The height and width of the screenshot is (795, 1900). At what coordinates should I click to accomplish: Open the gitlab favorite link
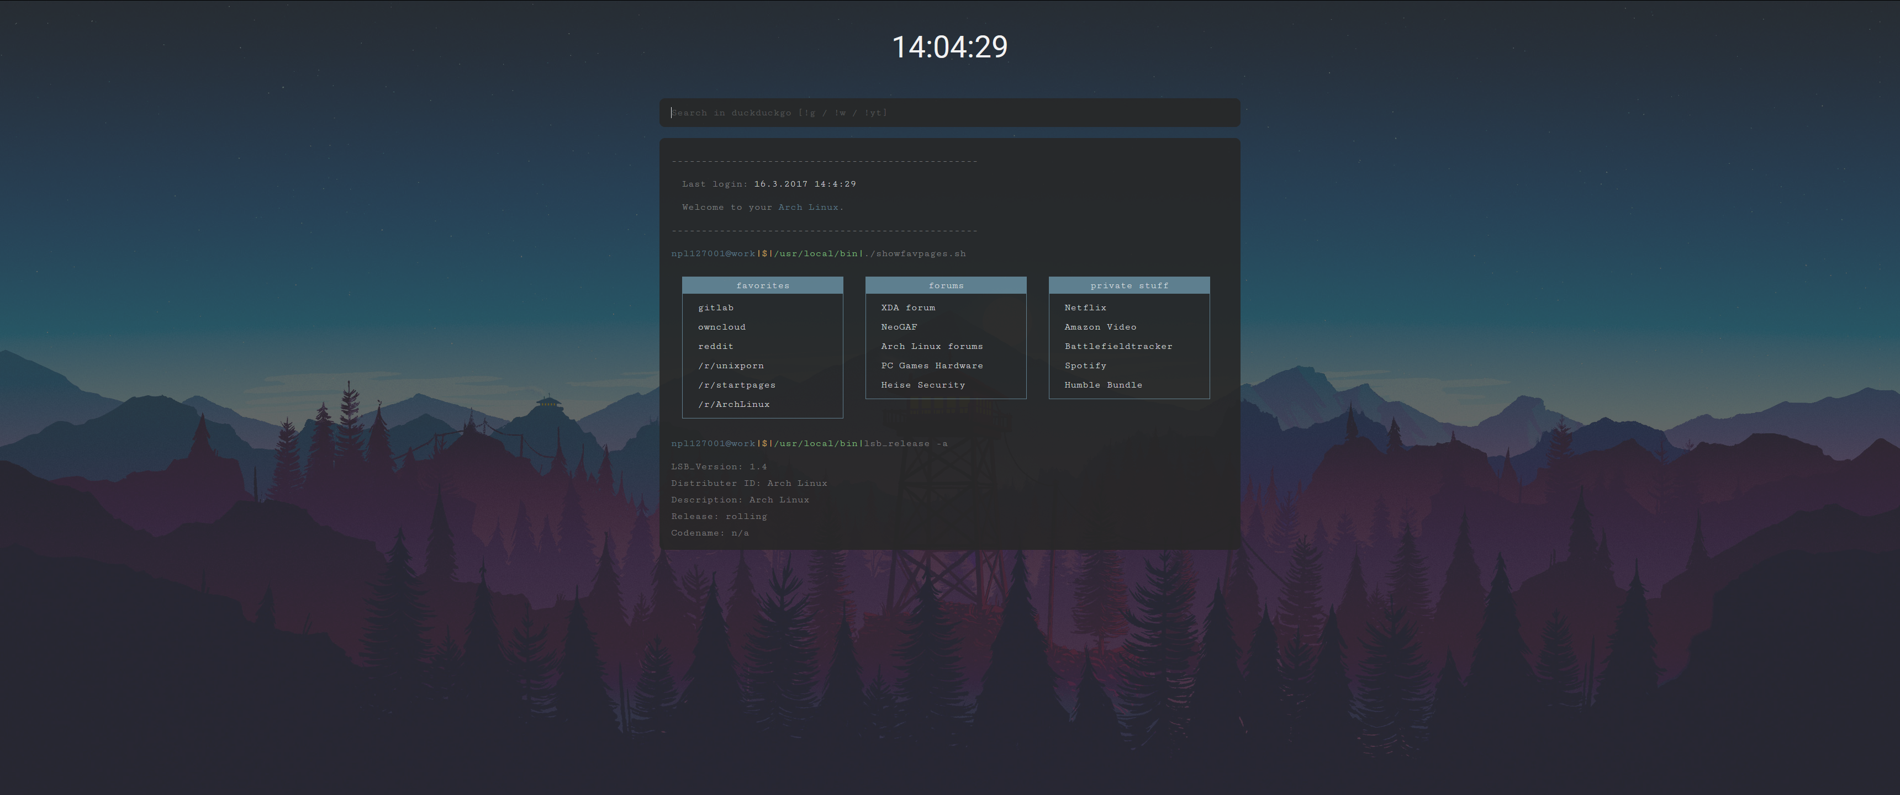(715, 308)
